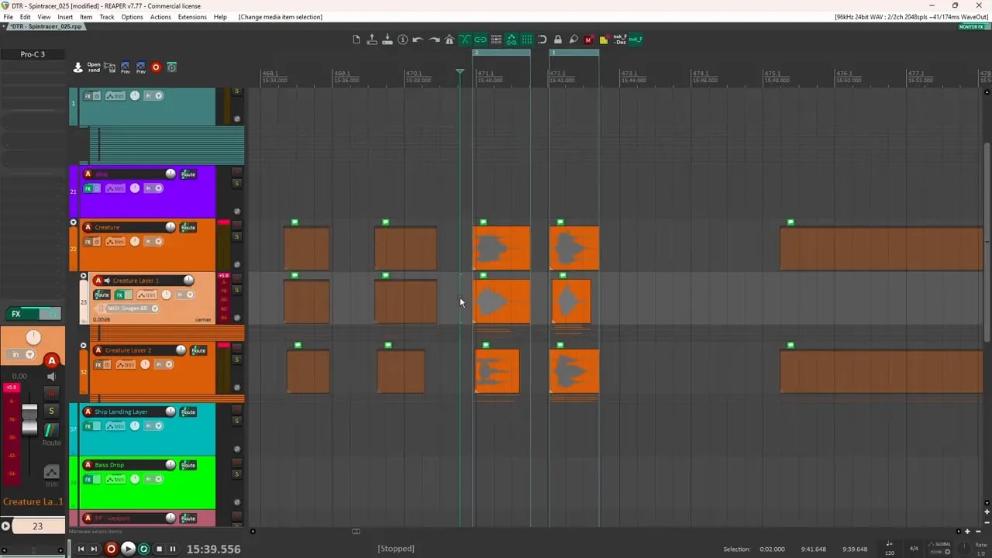
Task: Click the Redo arrow icon
Action: tap(434, 40)
